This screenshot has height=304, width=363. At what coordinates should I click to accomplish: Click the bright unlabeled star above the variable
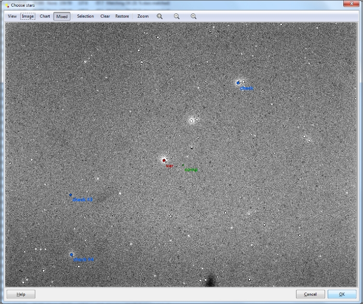[x=191, y=120]
